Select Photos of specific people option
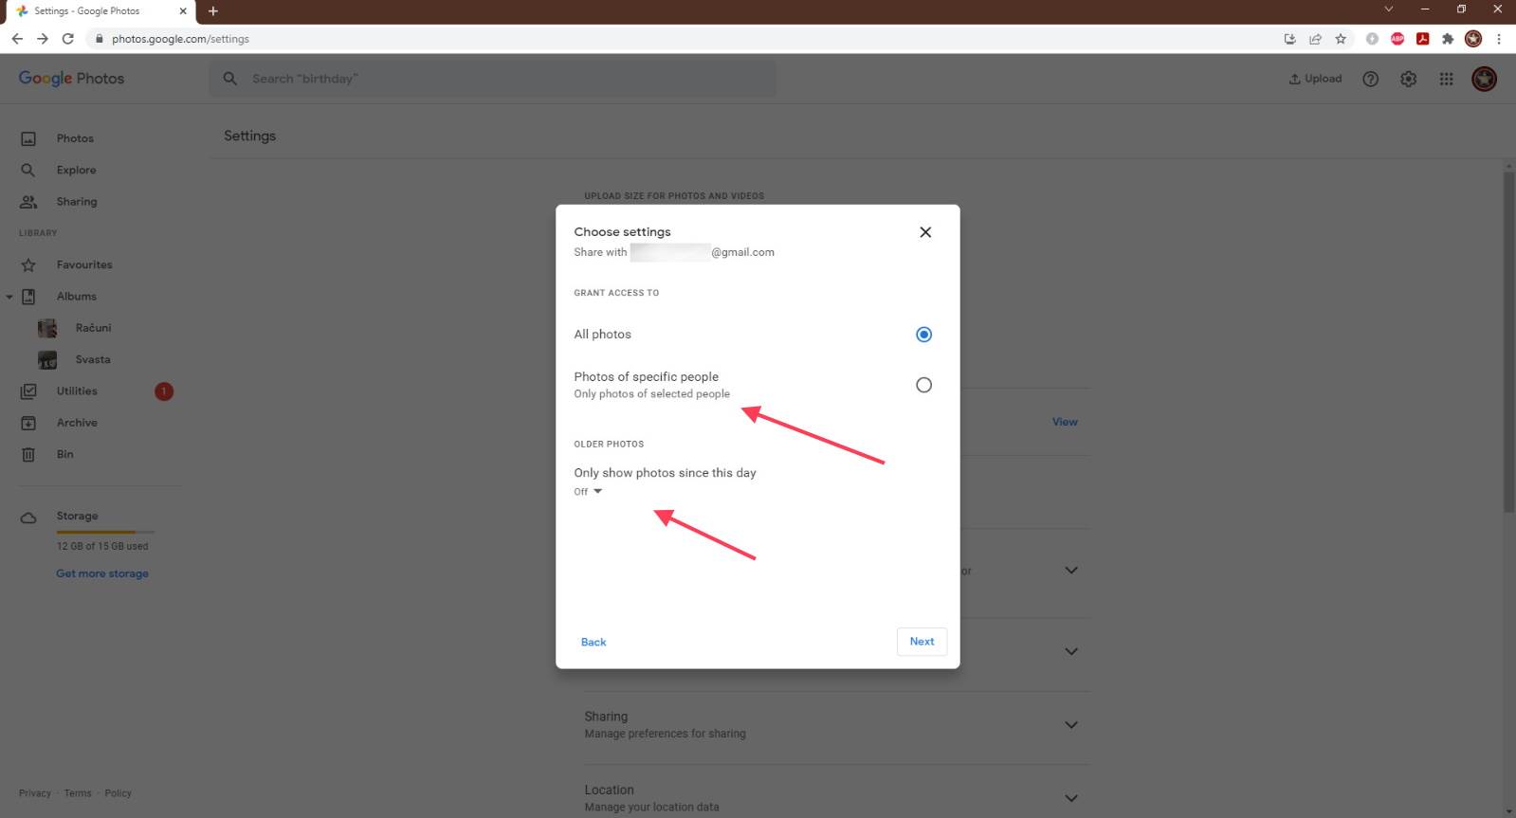Screen dimensions: 1516x818 tap(923, 385)
